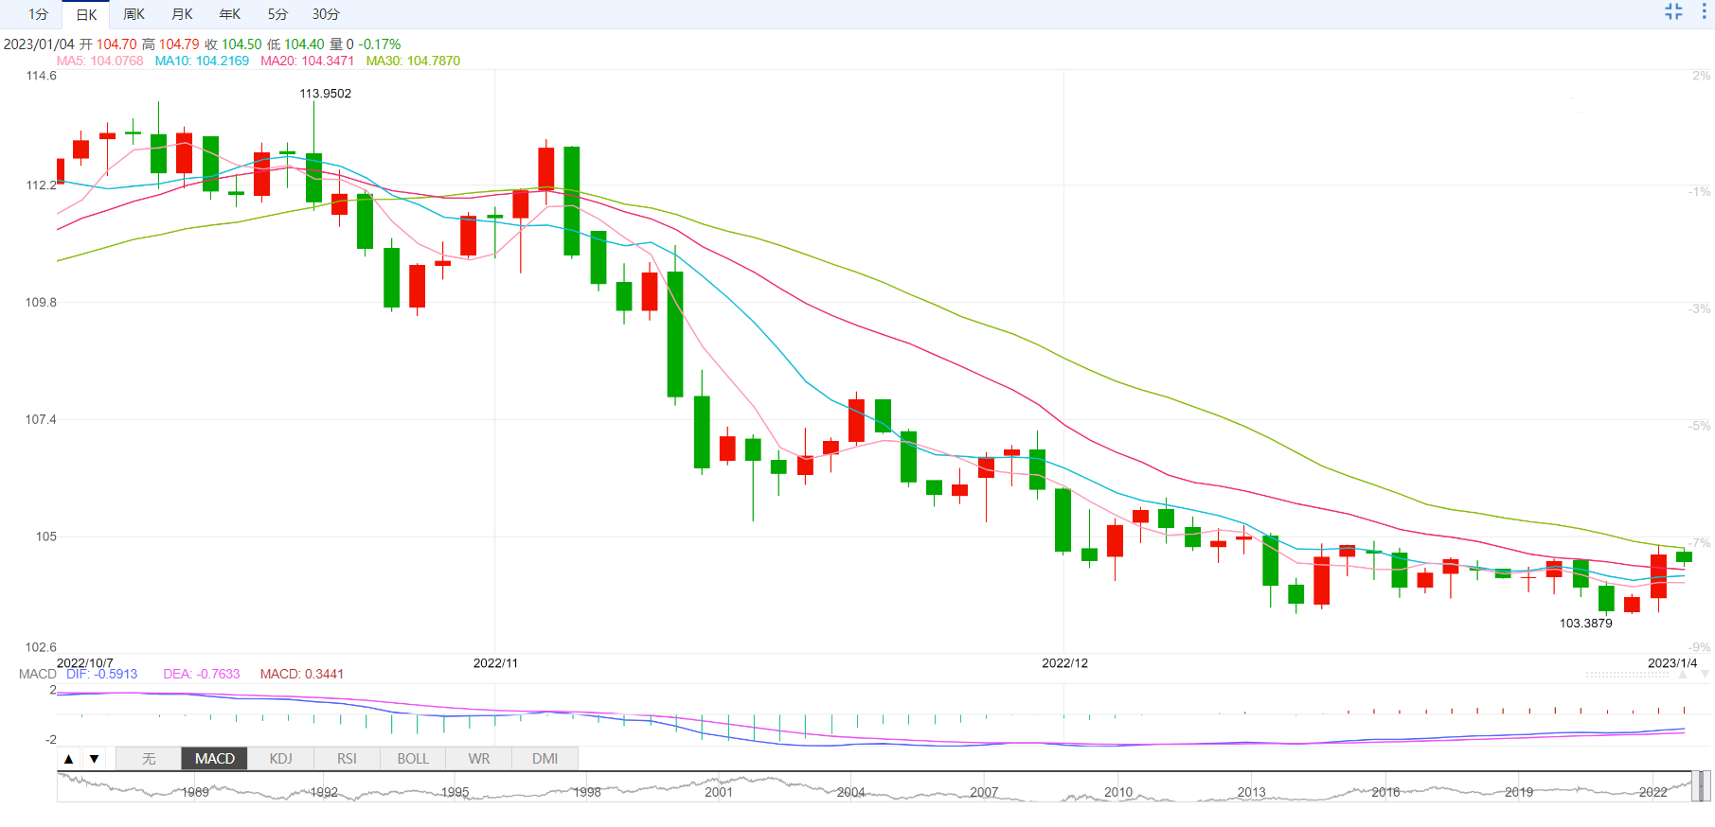Click the black up arrow beside indicator tabs
Screen dimensions: 1715x827
69,759
